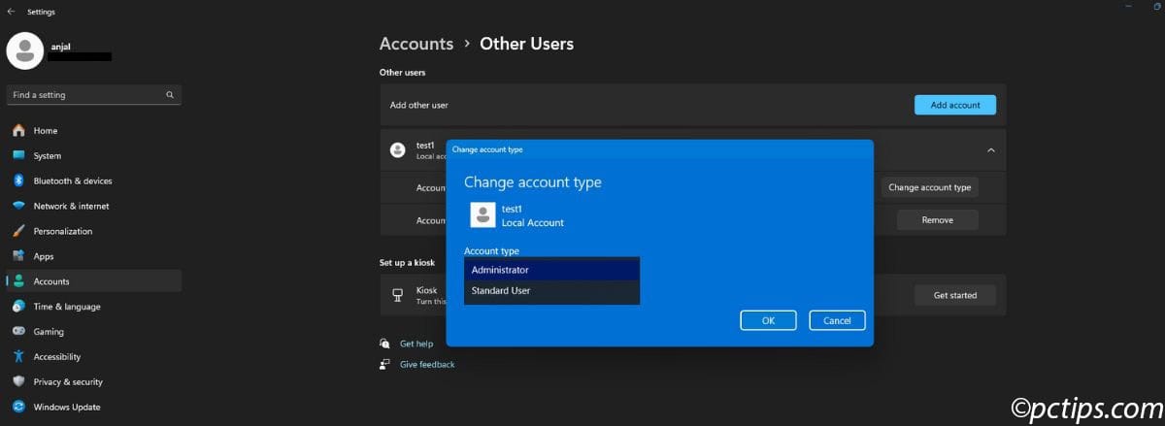Click the Home house icon

(x=18, y=131)
